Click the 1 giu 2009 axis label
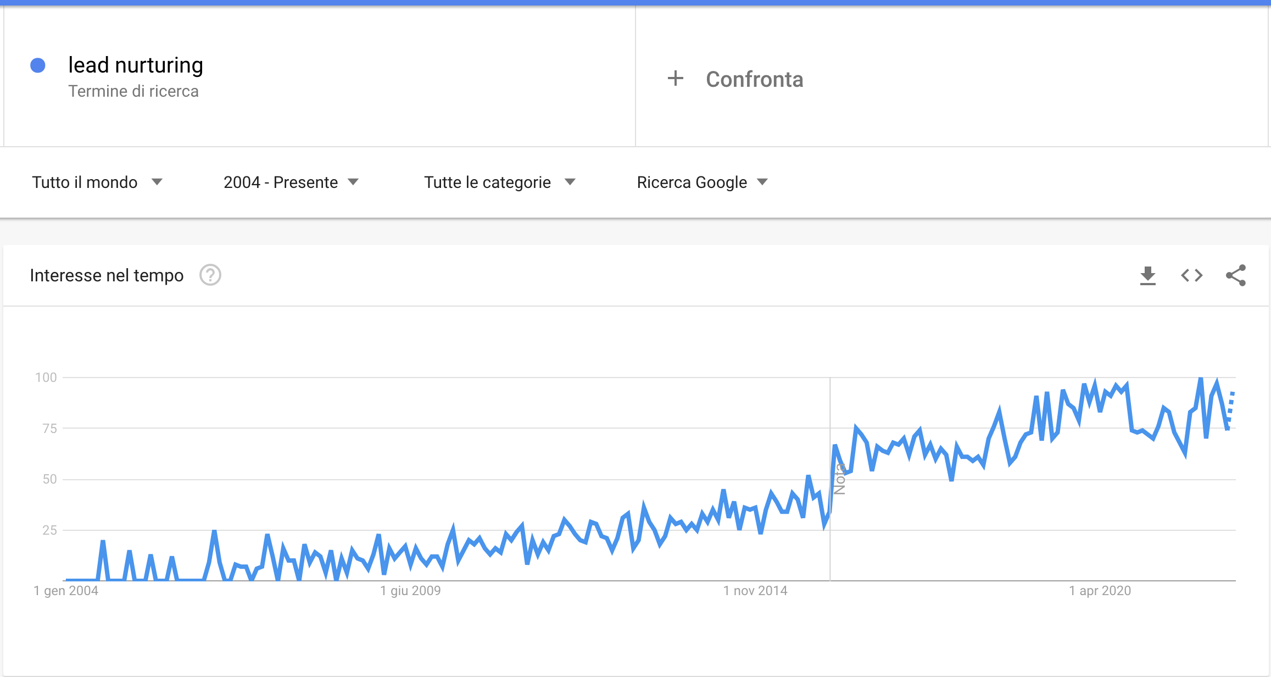Viewport: 1271px width, 677px height. [410, 591]
